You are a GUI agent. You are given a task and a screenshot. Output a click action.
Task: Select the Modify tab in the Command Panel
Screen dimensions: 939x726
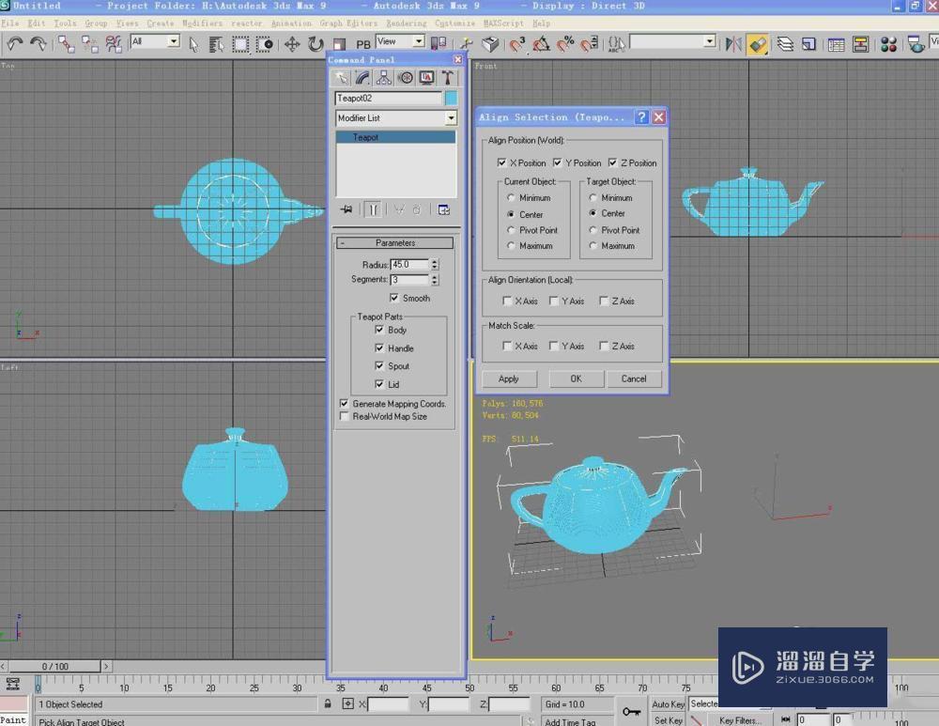click(362, 78)
